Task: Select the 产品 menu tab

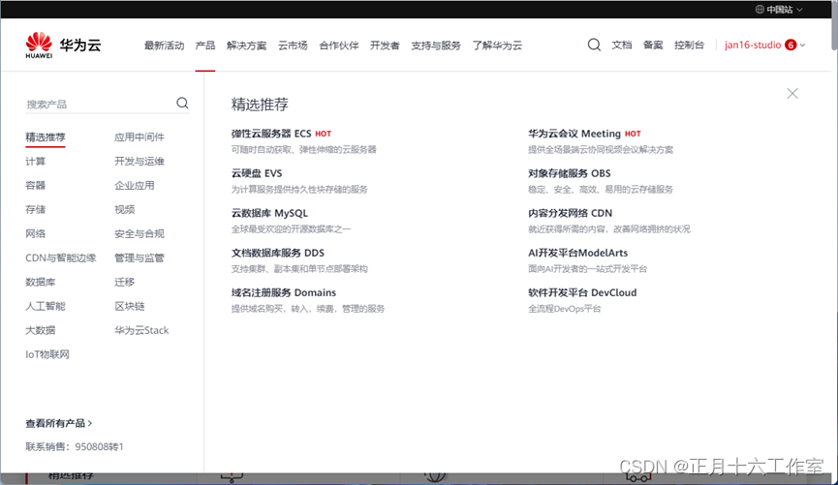Action: [x=205, y=45]
